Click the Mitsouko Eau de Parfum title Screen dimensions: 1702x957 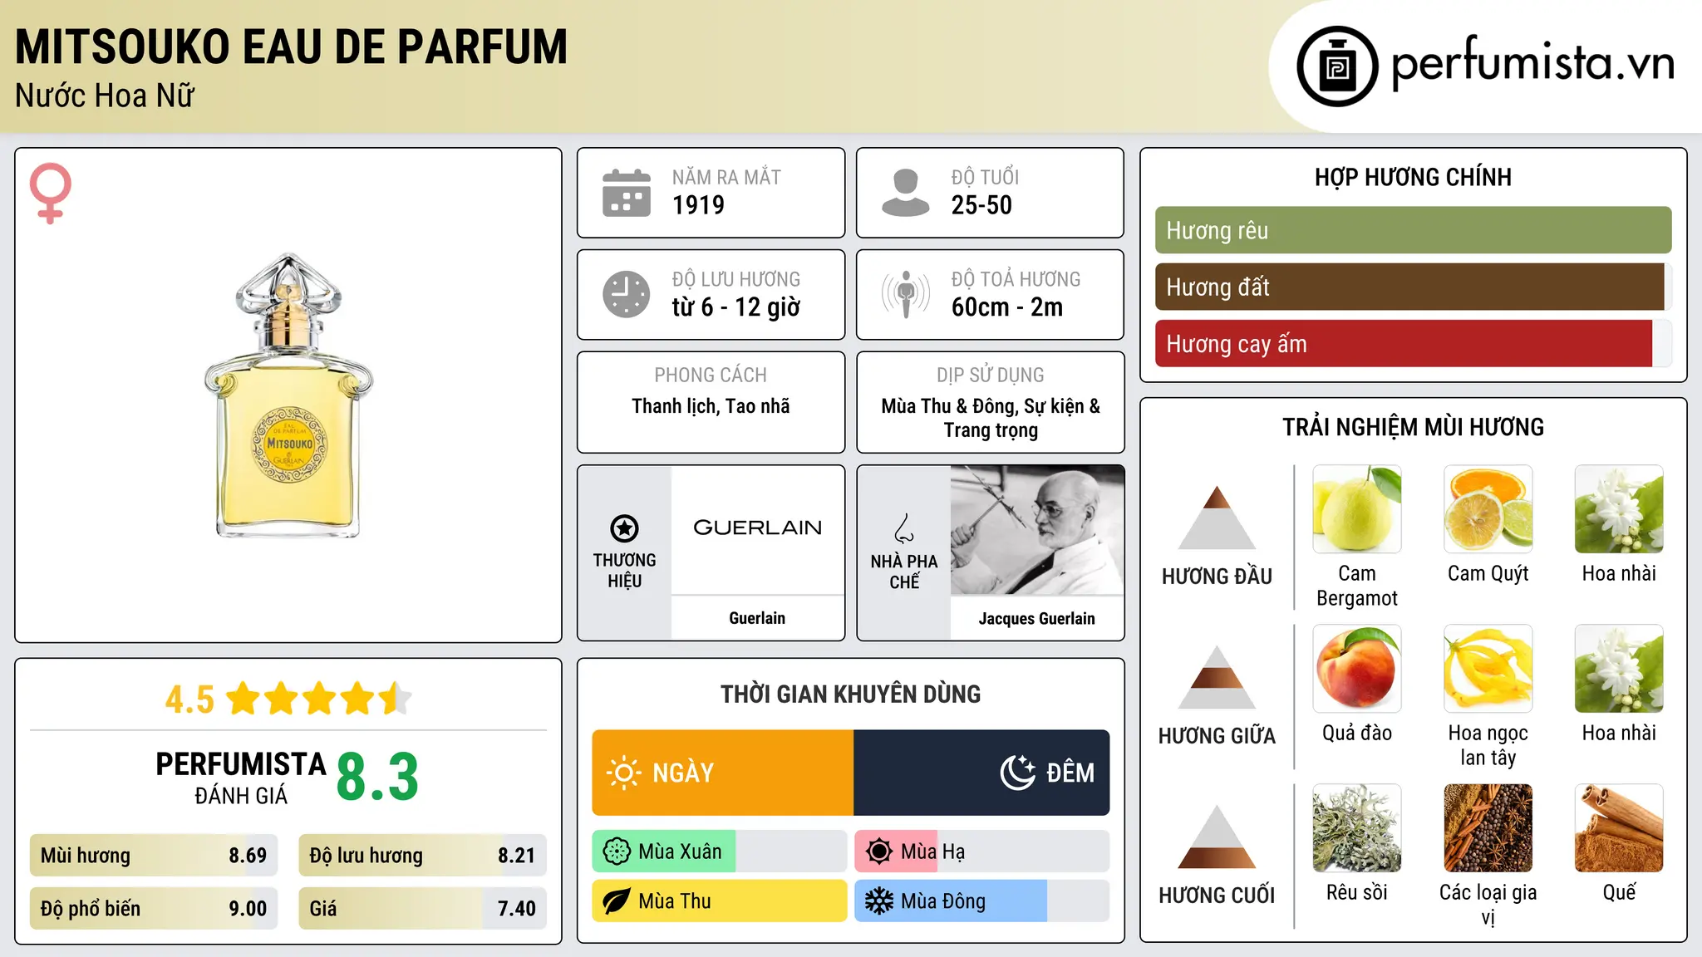point(291,47)
